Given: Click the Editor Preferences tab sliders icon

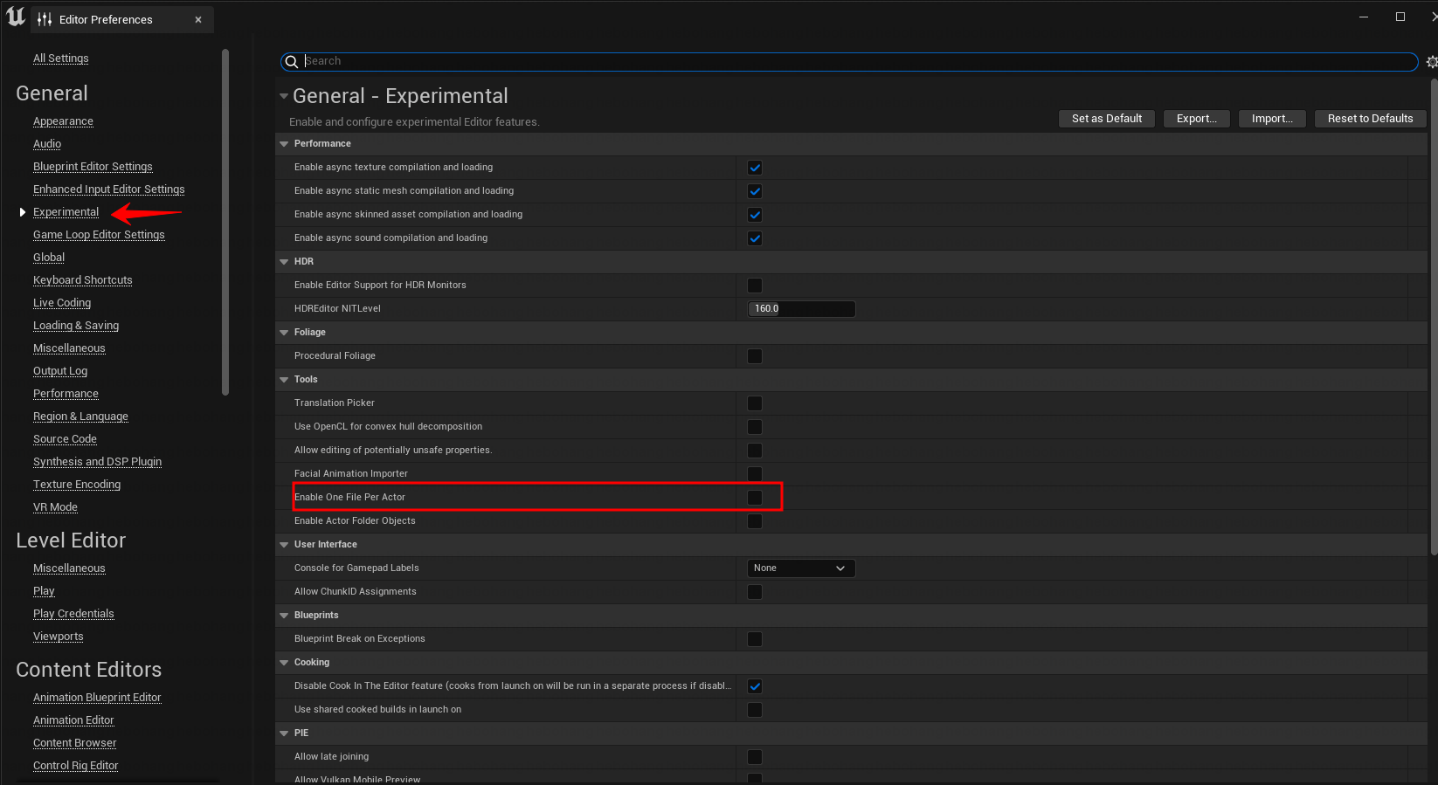Looking at the screenshot, I should click(x=45, y=19).
